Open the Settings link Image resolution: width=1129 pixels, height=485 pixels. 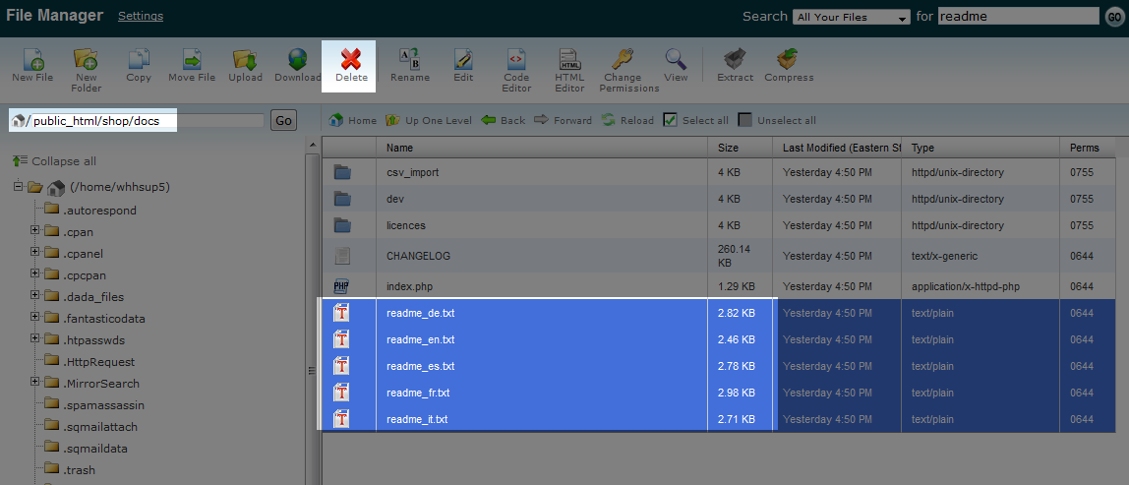pyautogui.click(x=141, y=16)
